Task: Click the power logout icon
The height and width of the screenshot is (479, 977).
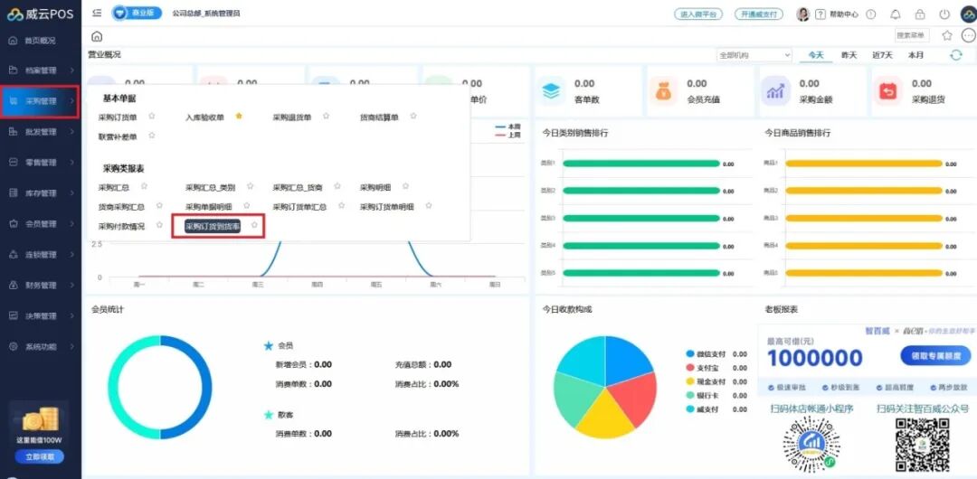Action: point(944,14)
